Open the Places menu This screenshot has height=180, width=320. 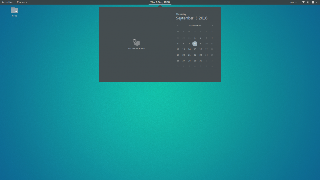(22, 2)
